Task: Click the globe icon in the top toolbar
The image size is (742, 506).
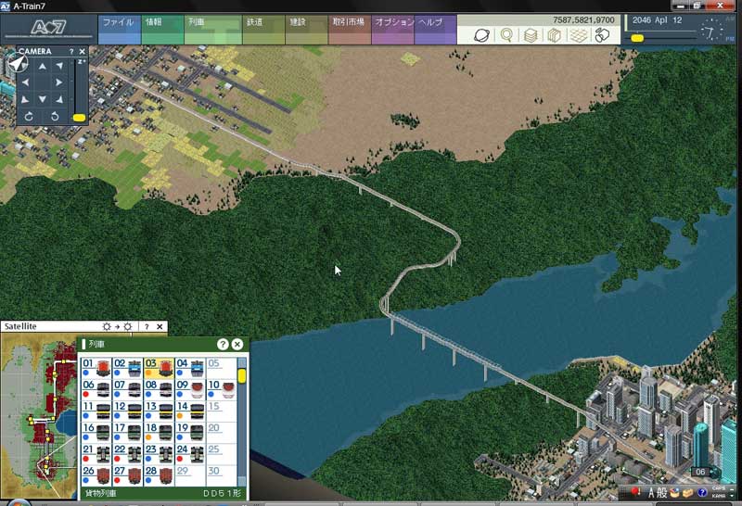Action: click(x=483, y=36)
